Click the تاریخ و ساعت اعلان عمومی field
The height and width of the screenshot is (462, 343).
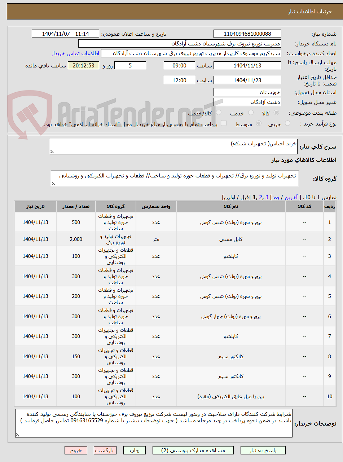tap(65, 34)
